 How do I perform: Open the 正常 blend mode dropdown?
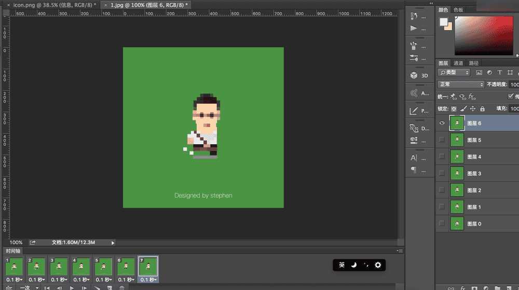460,85
